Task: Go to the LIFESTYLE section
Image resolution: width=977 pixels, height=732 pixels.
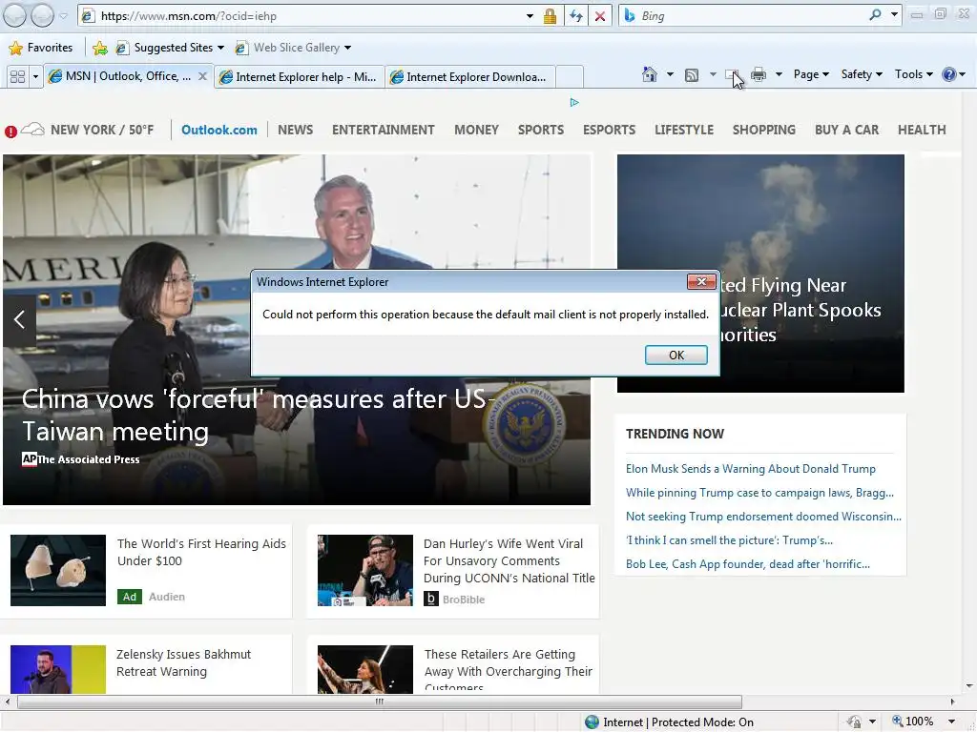Action: tap(684, 130)
